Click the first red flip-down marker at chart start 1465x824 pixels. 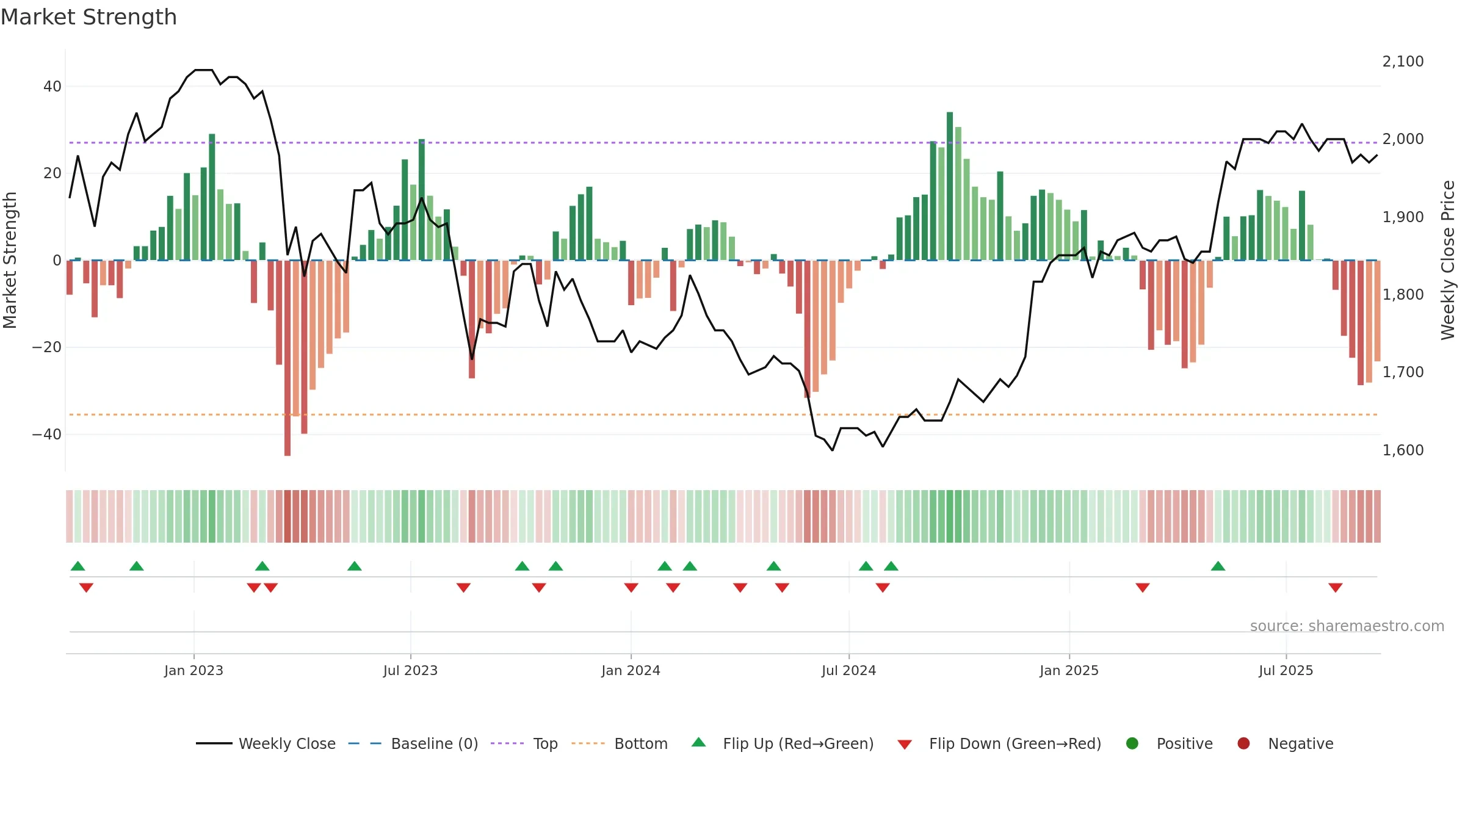tap(86, 588)
